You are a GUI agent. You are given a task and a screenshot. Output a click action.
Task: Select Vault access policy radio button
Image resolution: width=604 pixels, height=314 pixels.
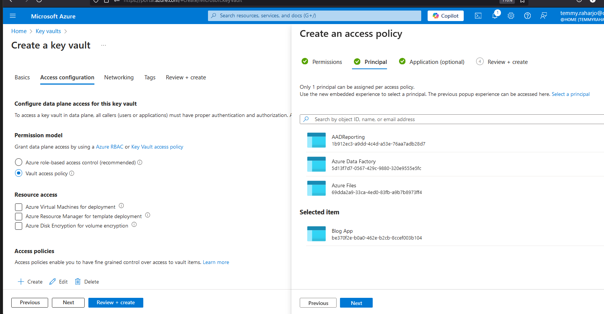coord(18,173)
